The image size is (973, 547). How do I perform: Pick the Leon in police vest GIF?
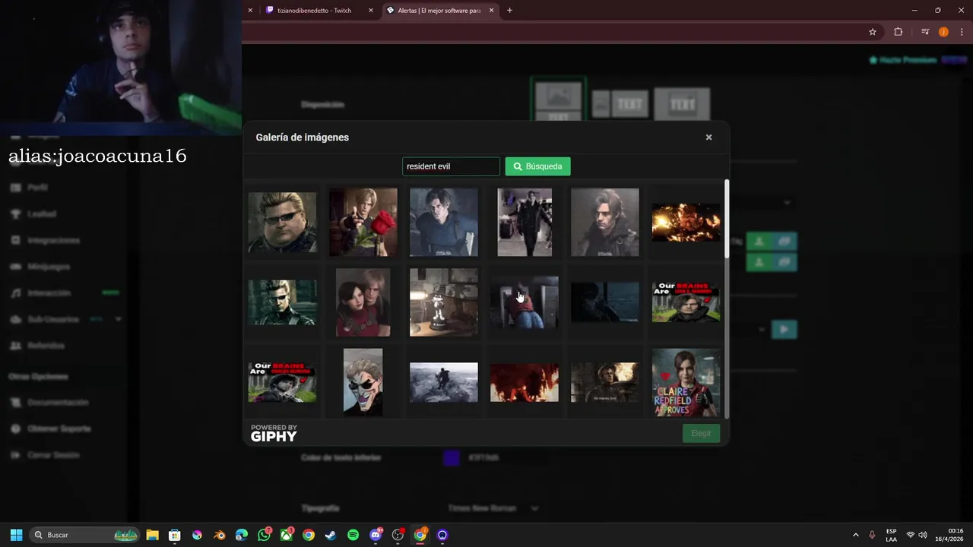tap(443, 222)
